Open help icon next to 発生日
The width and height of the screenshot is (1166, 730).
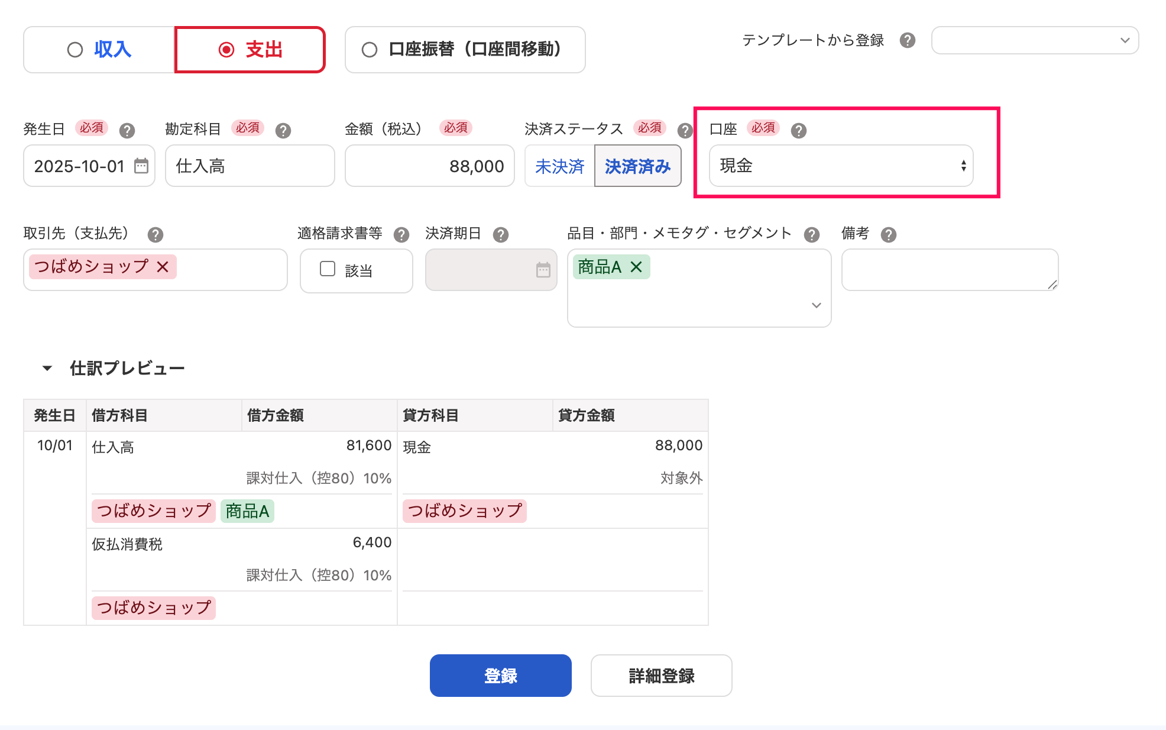click(127, 130)
